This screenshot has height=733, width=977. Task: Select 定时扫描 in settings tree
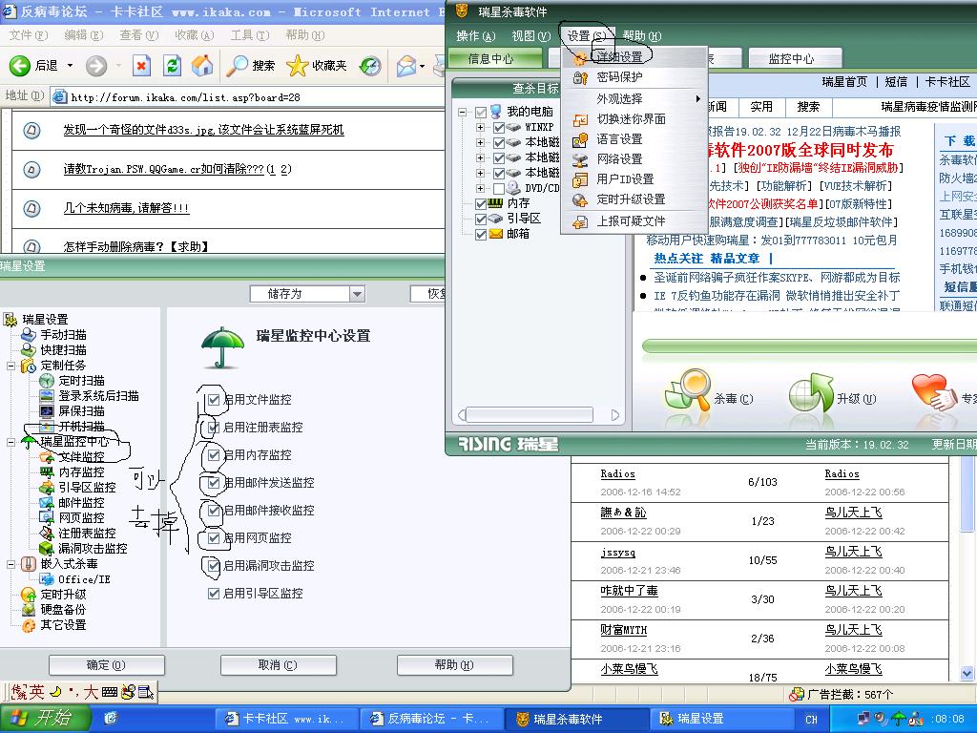[x=81, y=380]
